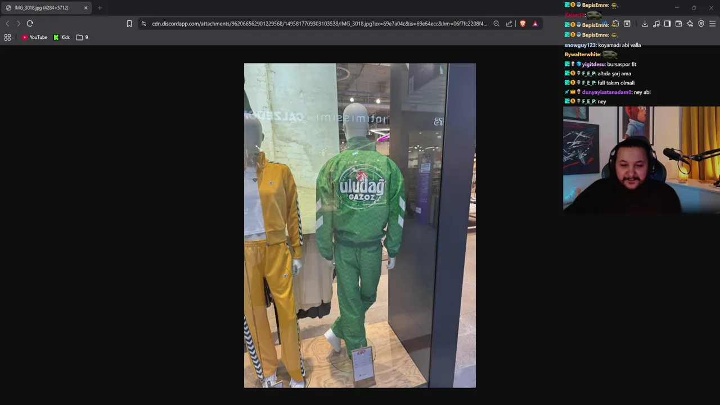Go forward to the next page
The image size is (720, 405).
[x=19, y=24]
